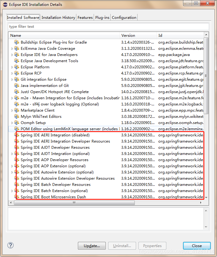
Task: Click the horizontal scroll-right arrow
Action: click(x=201, y=203)
